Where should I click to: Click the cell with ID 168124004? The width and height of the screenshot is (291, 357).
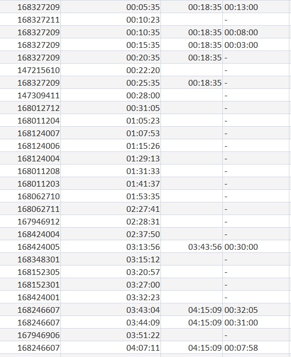click(x=30, y=158)
